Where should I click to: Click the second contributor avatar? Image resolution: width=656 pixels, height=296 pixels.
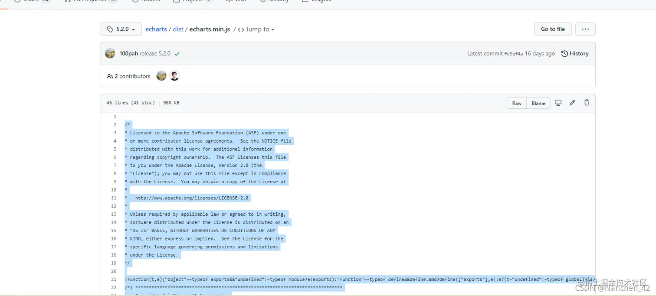[x=174, y=76]
